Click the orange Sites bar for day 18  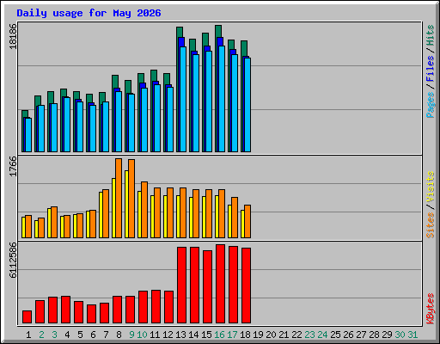(247, 221)
